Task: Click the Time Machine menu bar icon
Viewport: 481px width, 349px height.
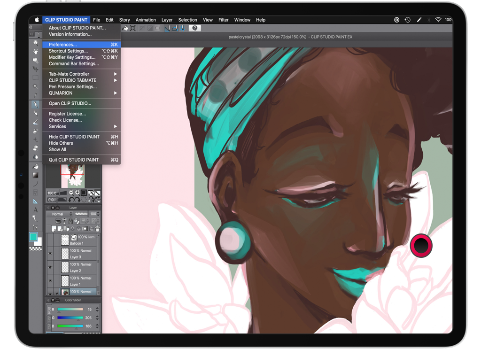Action: coord(407,20)
